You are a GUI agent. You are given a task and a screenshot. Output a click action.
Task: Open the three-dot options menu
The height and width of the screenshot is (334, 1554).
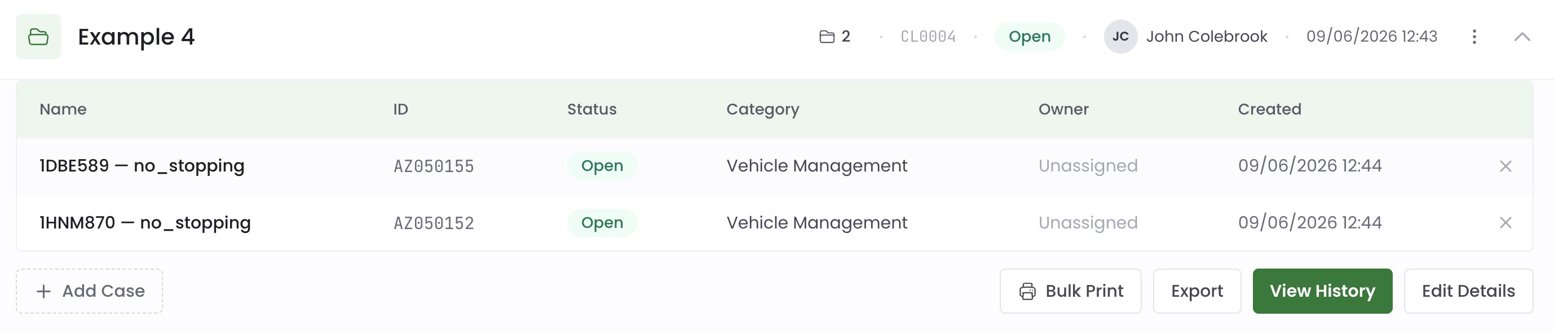pos(1474,37)
